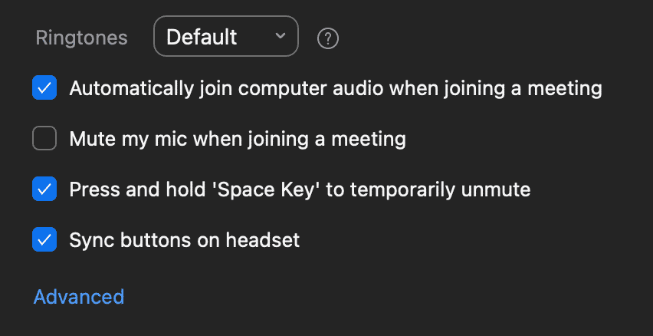
Task: Click the words 'temporarily unmute' in Space Key option
Action: click(441, 190)
